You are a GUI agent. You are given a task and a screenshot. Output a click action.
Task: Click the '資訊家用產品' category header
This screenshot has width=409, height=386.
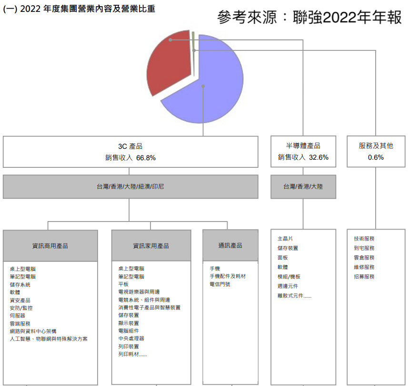point(151,246)
